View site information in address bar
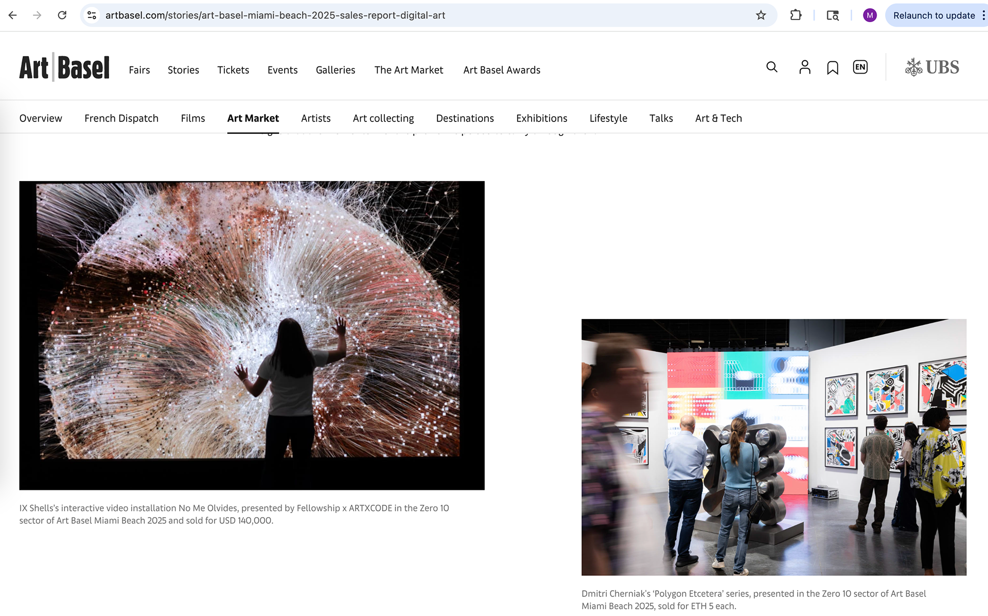This screenshot has height=616, width=988. pos(92,15)
